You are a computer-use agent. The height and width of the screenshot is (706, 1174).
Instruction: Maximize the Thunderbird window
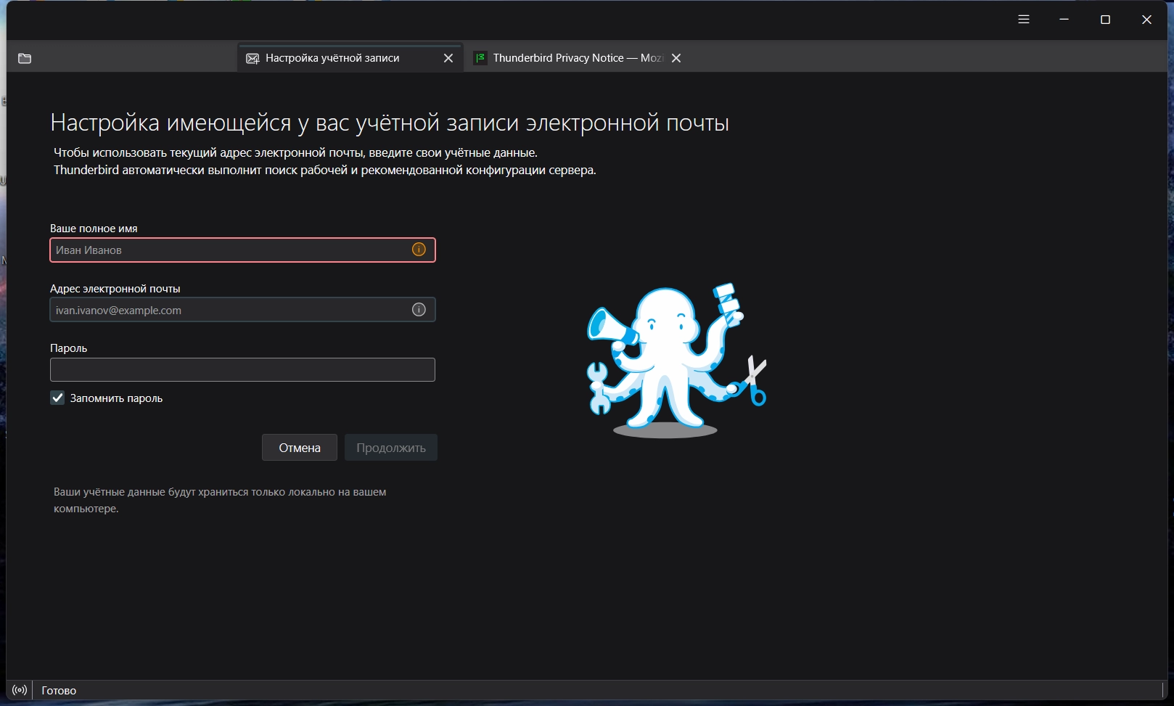point(1106,20)
